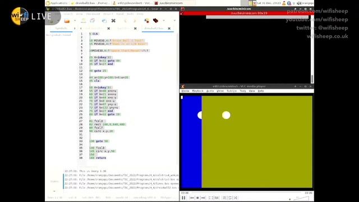
Task: Click the code line '160 return'
Action: (98, 158)
